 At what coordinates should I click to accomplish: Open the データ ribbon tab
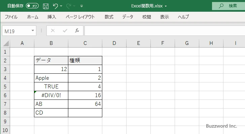[x=128, y=17]
